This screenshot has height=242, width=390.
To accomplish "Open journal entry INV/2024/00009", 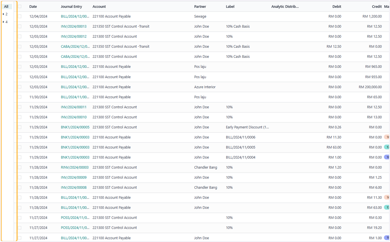I will tap(74, 177).
